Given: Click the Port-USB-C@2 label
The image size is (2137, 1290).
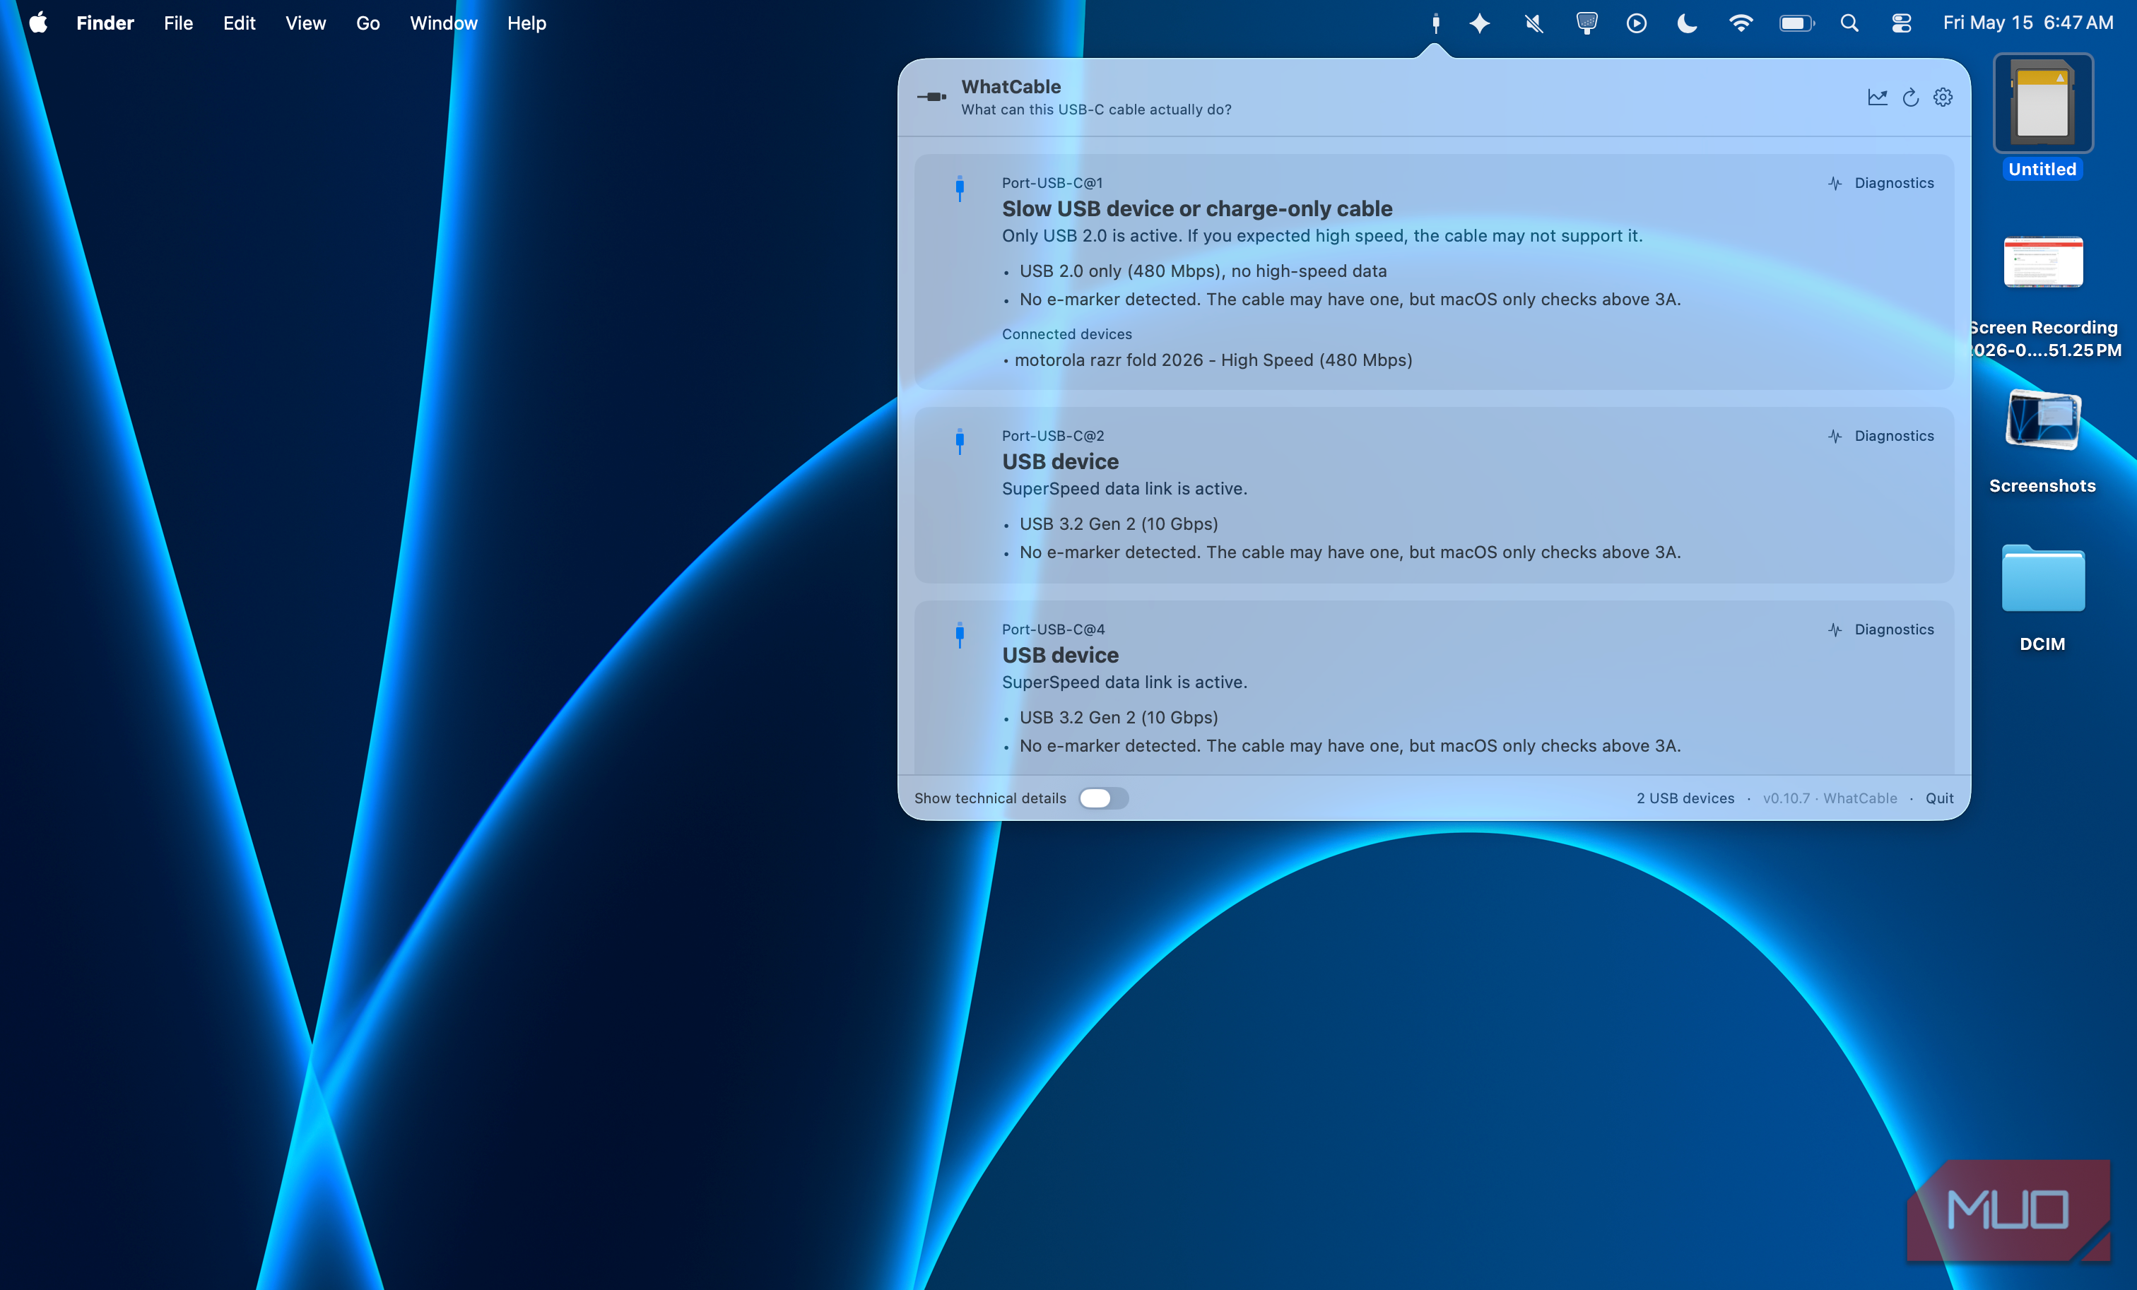Looking at the screenshot, I should click(1053, 436).
